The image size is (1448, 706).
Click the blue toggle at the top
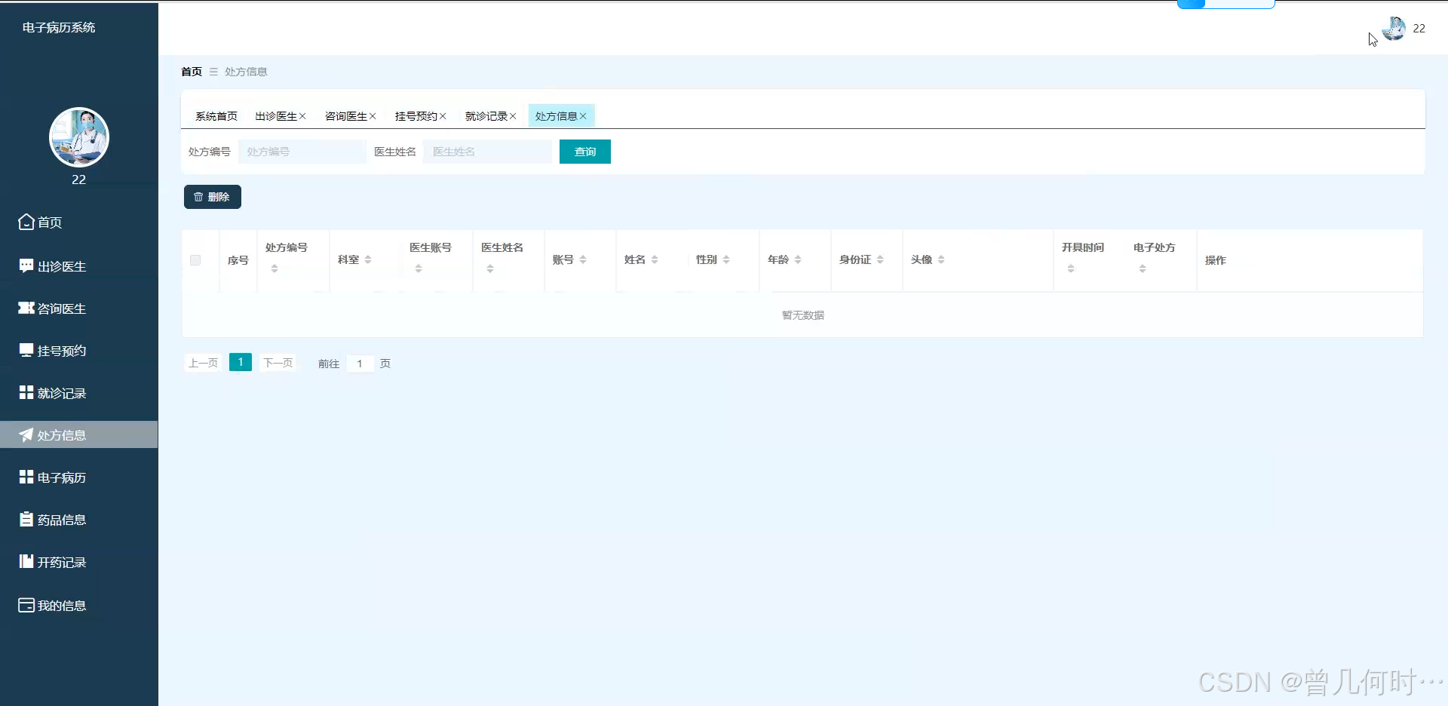[x=1192, y=4]
